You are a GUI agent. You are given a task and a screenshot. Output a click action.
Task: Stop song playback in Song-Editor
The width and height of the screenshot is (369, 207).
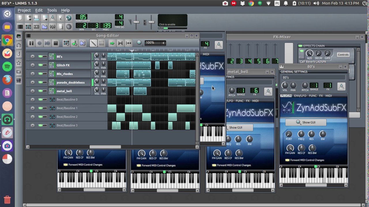(x=56, y=43)
